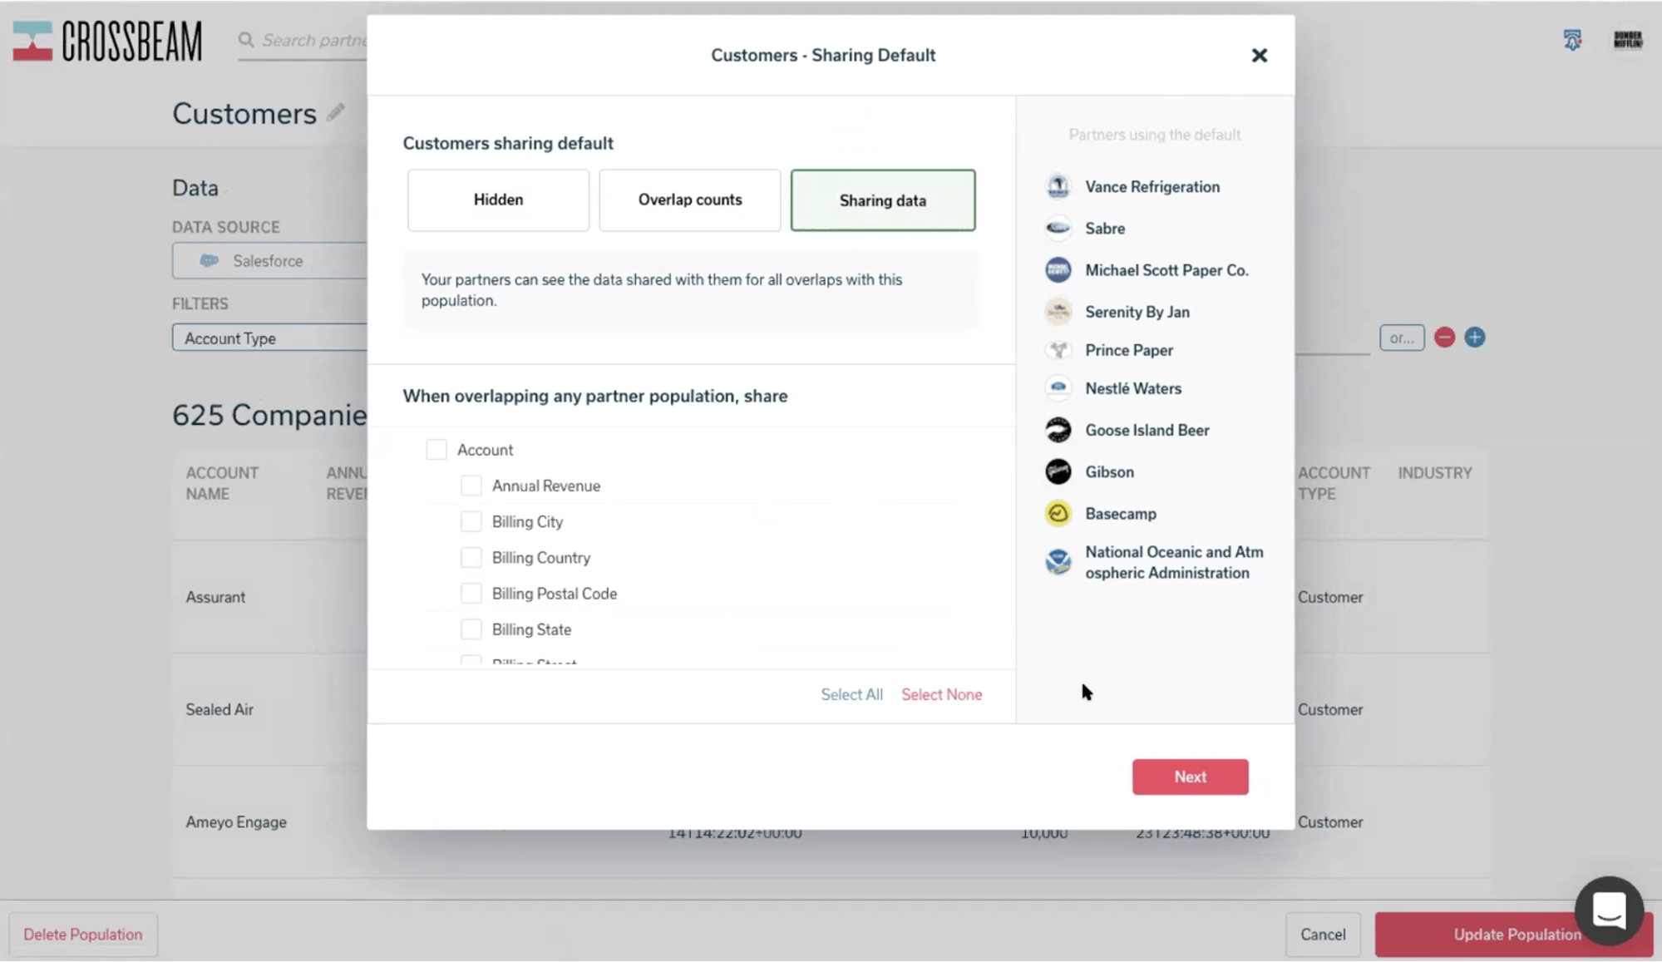Click Sabre partner name
Image resolution: width=1662 pixels, height=962 pixels.
click(x=1105, y=228)
